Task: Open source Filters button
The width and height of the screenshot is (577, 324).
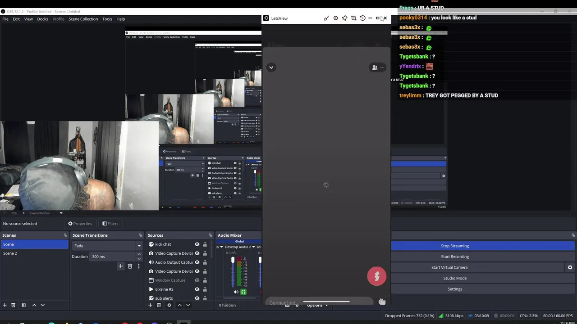Action: tap(110, 224)
